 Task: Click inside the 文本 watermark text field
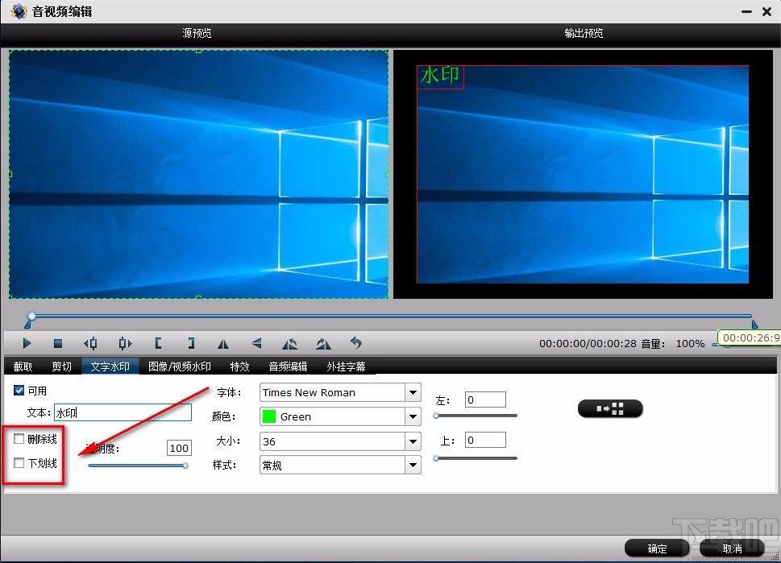pos(121,412)
